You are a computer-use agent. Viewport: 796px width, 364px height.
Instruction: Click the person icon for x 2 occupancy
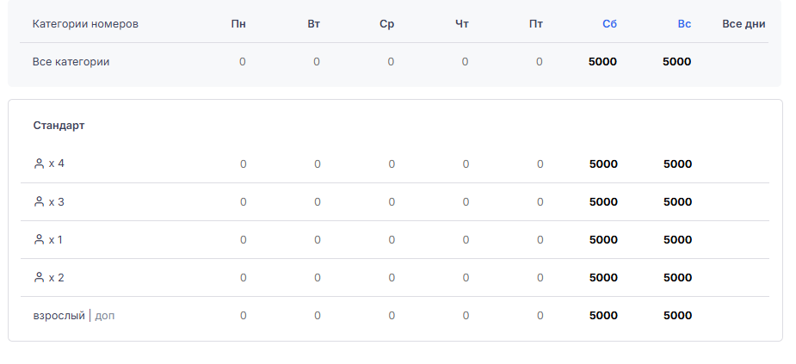tap(39, 277)
